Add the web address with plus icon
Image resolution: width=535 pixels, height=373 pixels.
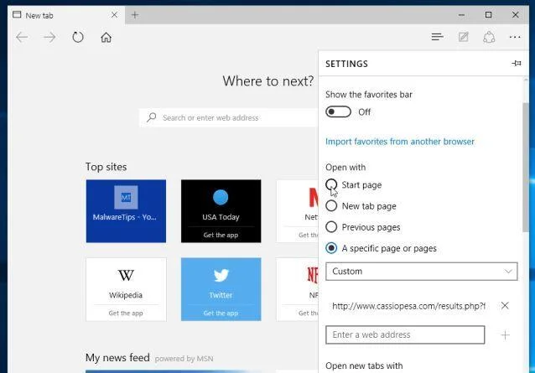pos(506,335)
